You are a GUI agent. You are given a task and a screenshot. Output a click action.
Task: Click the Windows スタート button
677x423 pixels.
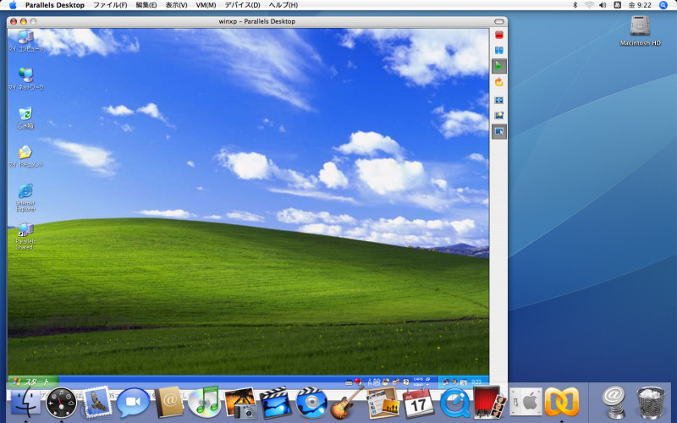pos(32,382)
